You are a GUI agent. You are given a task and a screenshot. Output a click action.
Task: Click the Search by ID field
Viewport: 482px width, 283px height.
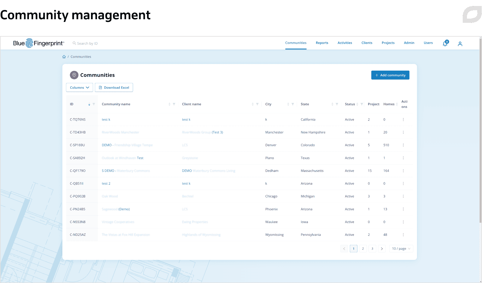87,44
